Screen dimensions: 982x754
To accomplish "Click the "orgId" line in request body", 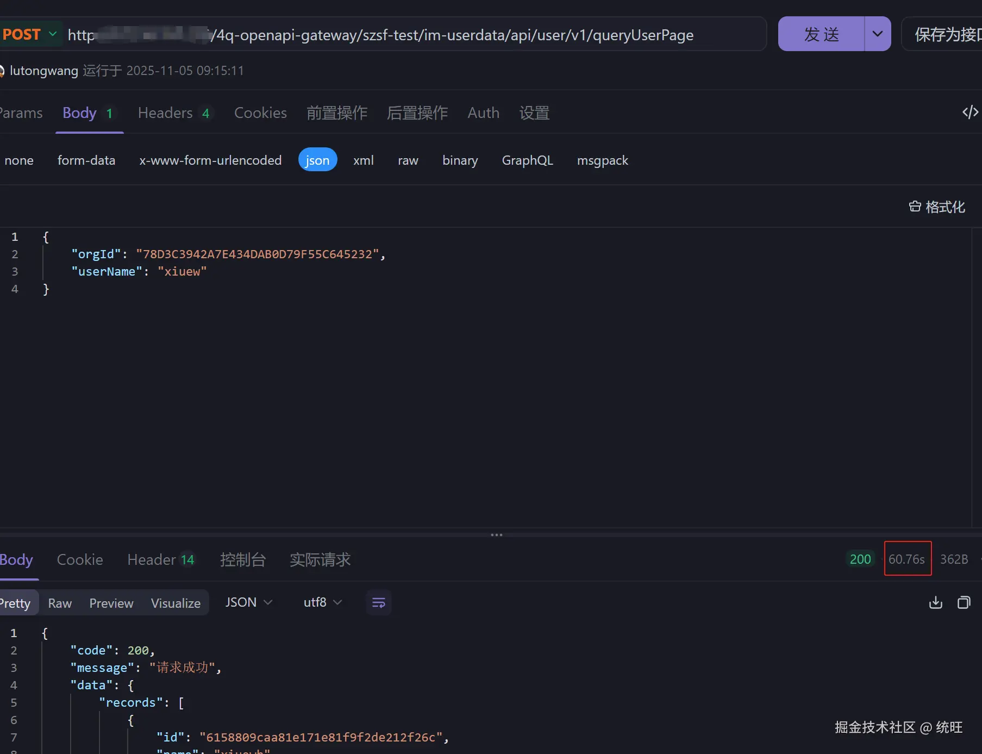I will point(228,254).
